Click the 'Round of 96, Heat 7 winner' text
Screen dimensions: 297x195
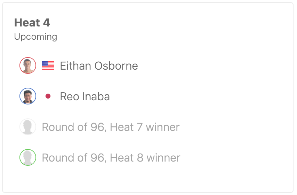(111, 127)
